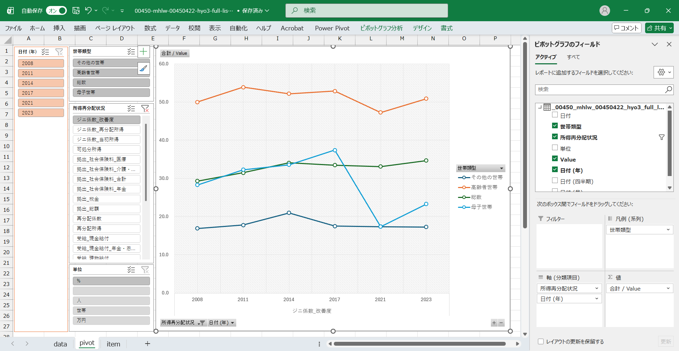The height and width of the screenshot is (351, 679).
Task: Open the ピボットグラフ分析 ribbon tab
Action: (x=381, y=28)
